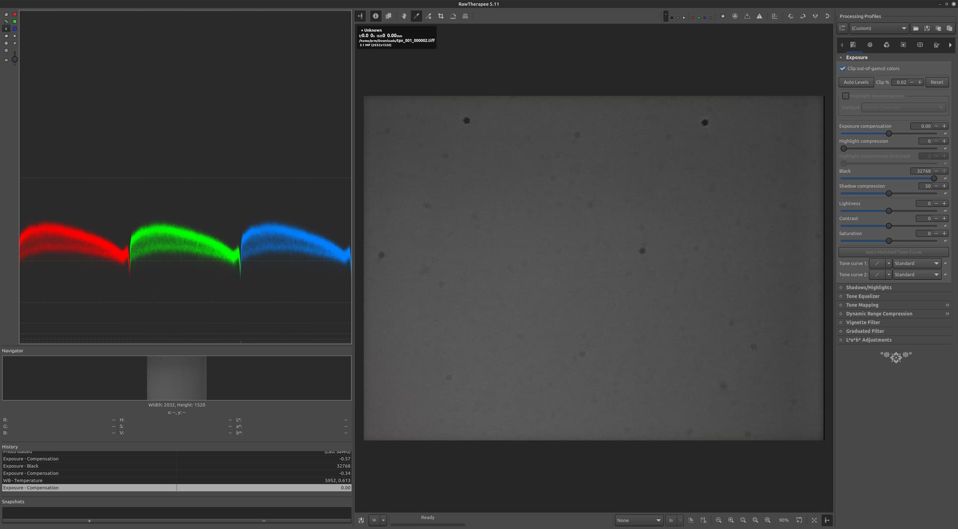Switch to the Detail tools tab

coord(870,45)
